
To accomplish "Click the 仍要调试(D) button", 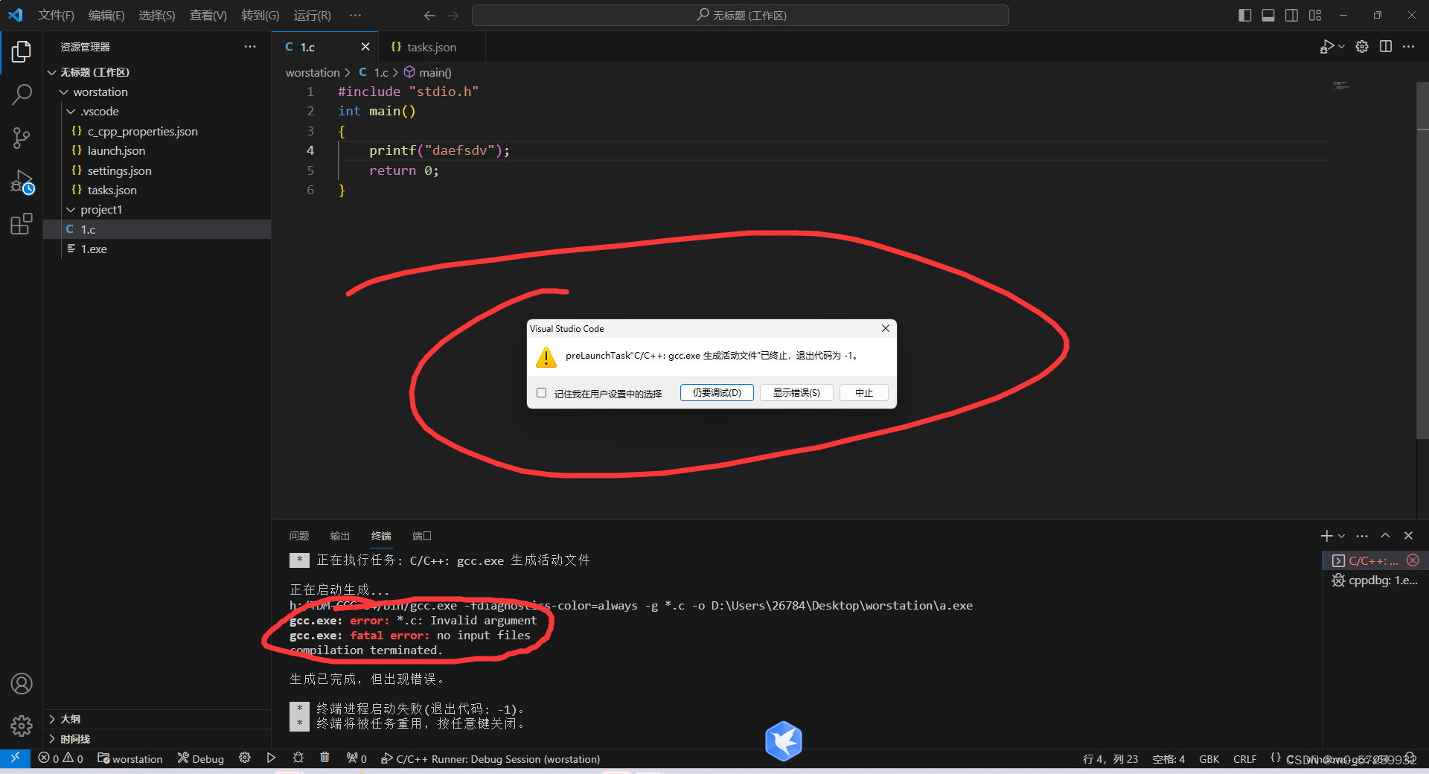I will [x=716, y=392].
